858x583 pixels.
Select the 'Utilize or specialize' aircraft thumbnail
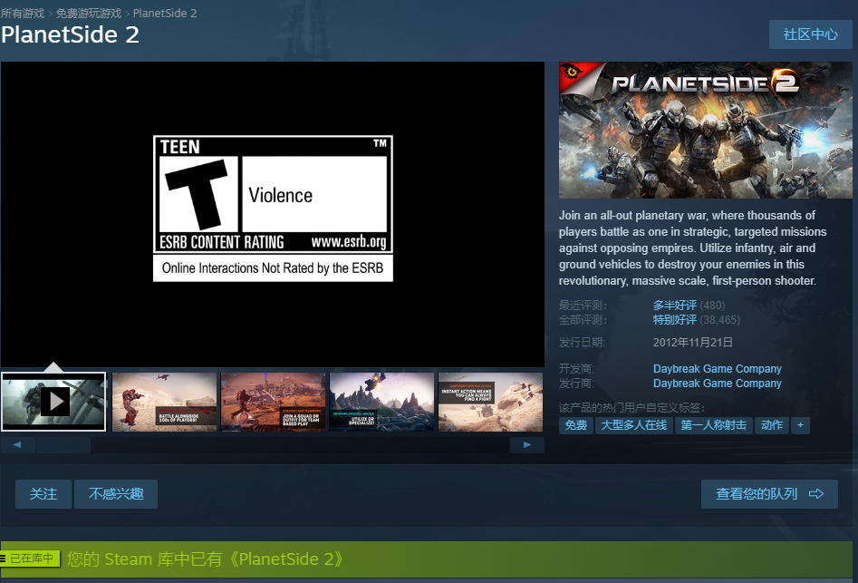(x=382, y=402)
